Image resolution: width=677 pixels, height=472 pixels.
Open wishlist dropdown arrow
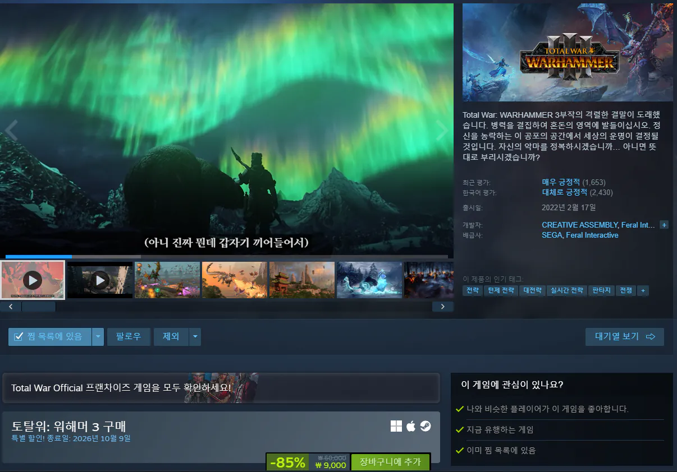pos(98,336)
